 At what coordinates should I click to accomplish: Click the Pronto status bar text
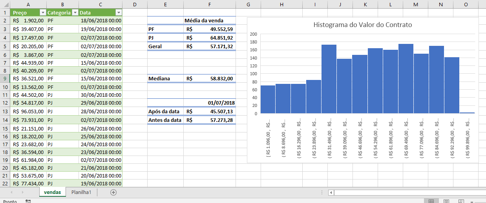point(10,201)
